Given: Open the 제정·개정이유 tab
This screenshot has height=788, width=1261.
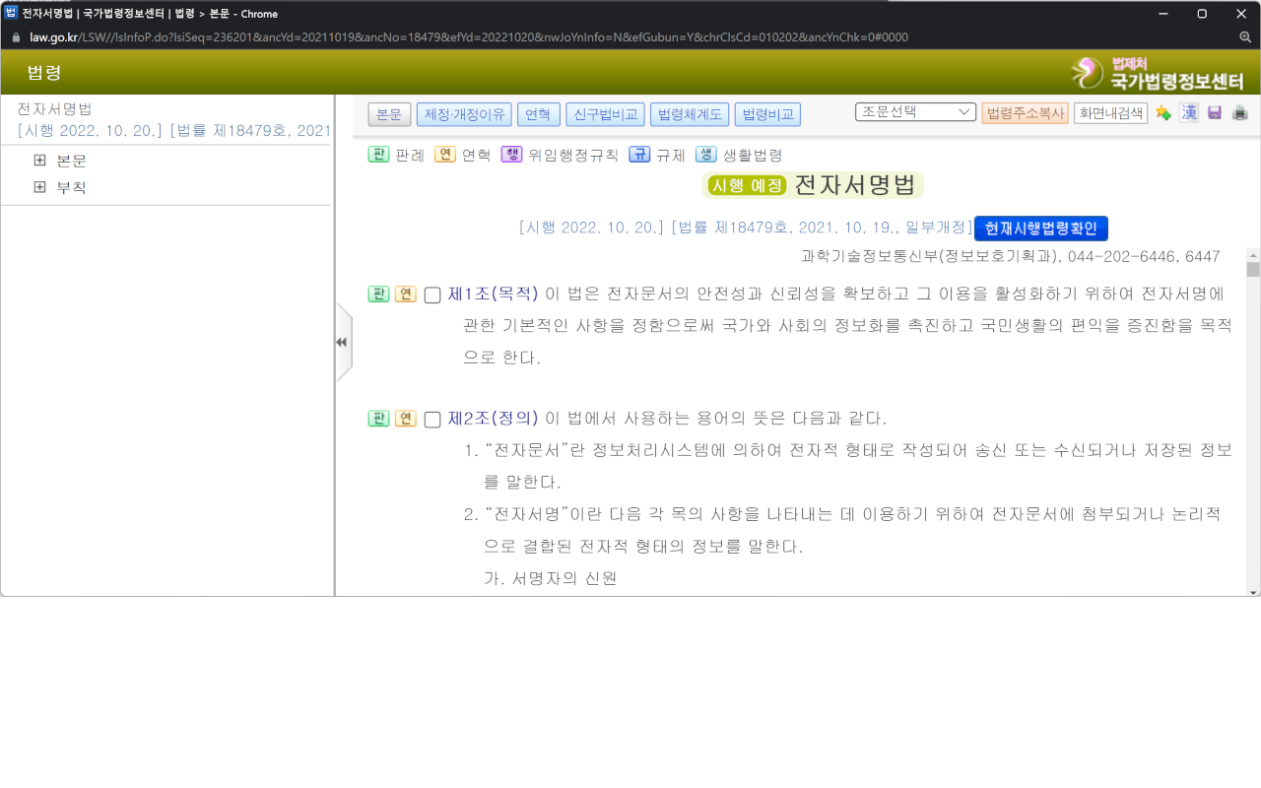Looking at the screenshot, I should (463, 114).
